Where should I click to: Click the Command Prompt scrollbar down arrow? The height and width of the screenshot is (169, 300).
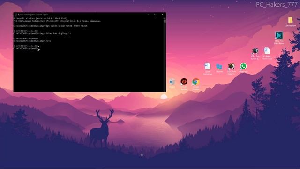pyautogui.click(x=165, y=91)
